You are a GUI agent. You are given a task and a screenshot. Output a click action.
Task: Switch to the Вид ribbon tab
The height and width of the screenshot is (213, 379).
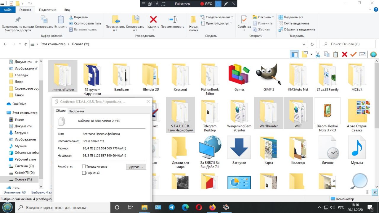tap(67, 10)
